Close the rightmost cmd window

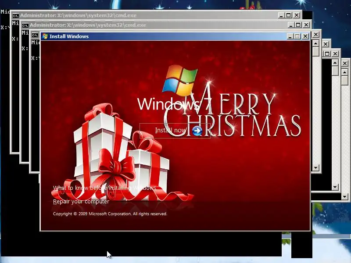(x=345, y=63)
